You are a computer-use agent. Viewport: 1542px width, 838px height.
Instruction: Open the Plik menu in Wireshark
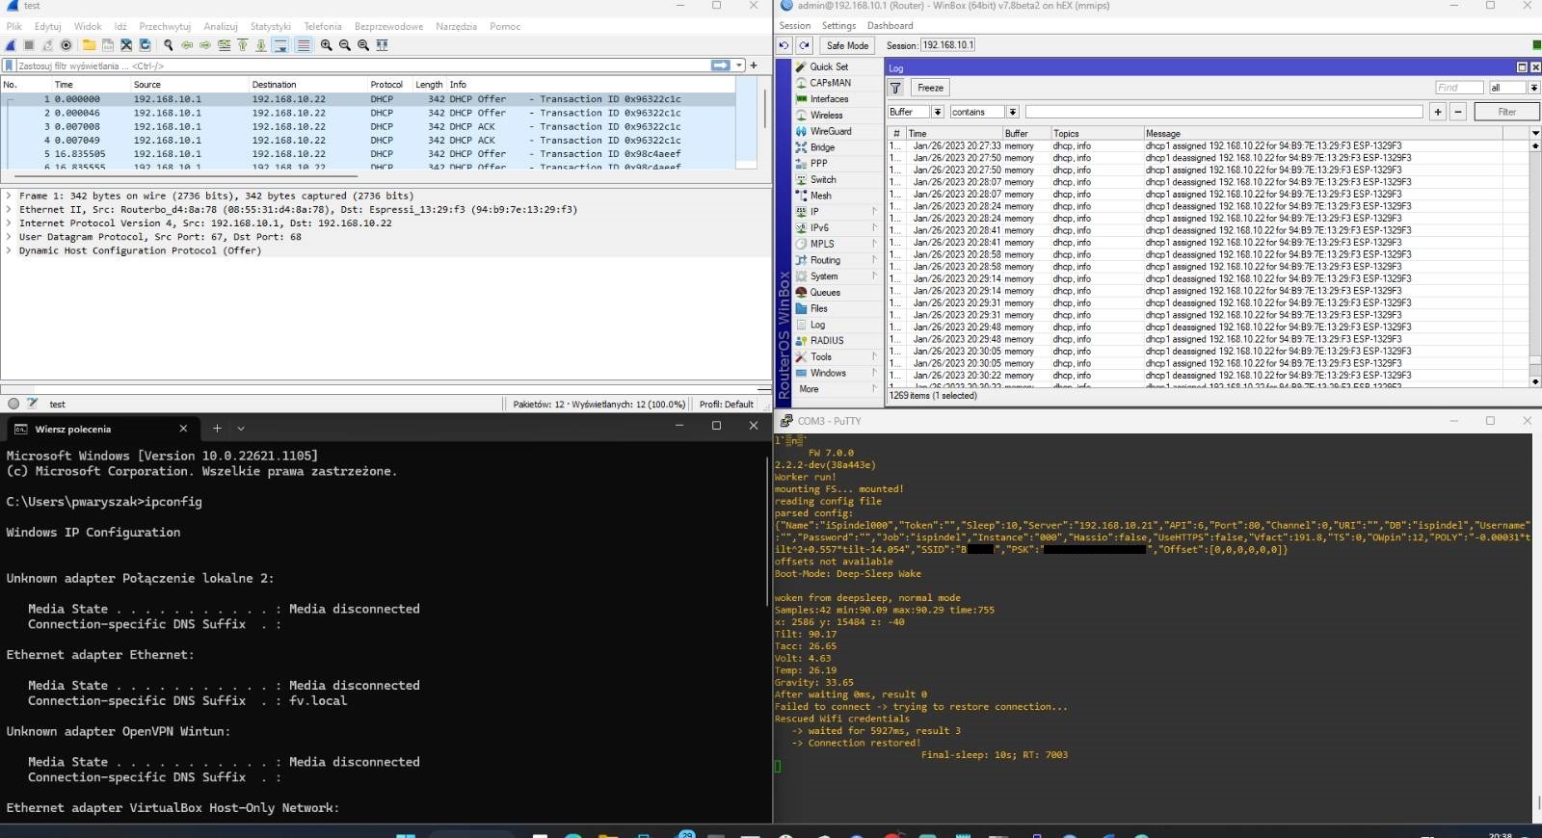(x=13, y=26)
